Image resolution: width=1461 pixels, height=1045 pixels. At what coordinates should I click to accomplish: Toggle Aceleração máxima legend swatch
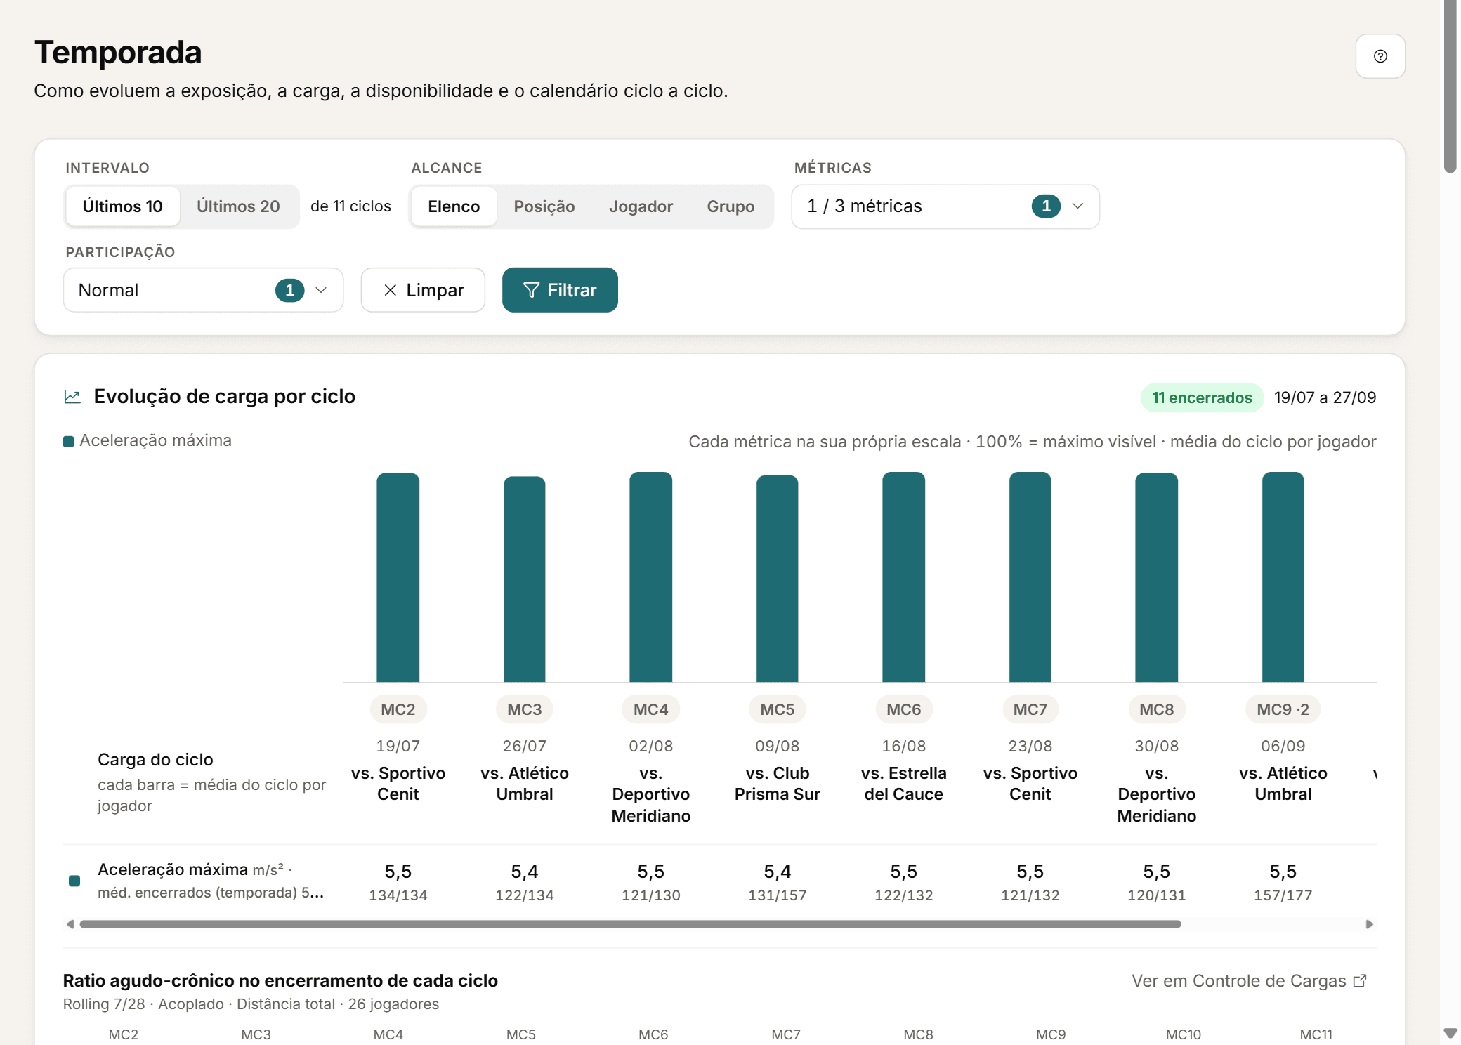(x=69, y=441)
